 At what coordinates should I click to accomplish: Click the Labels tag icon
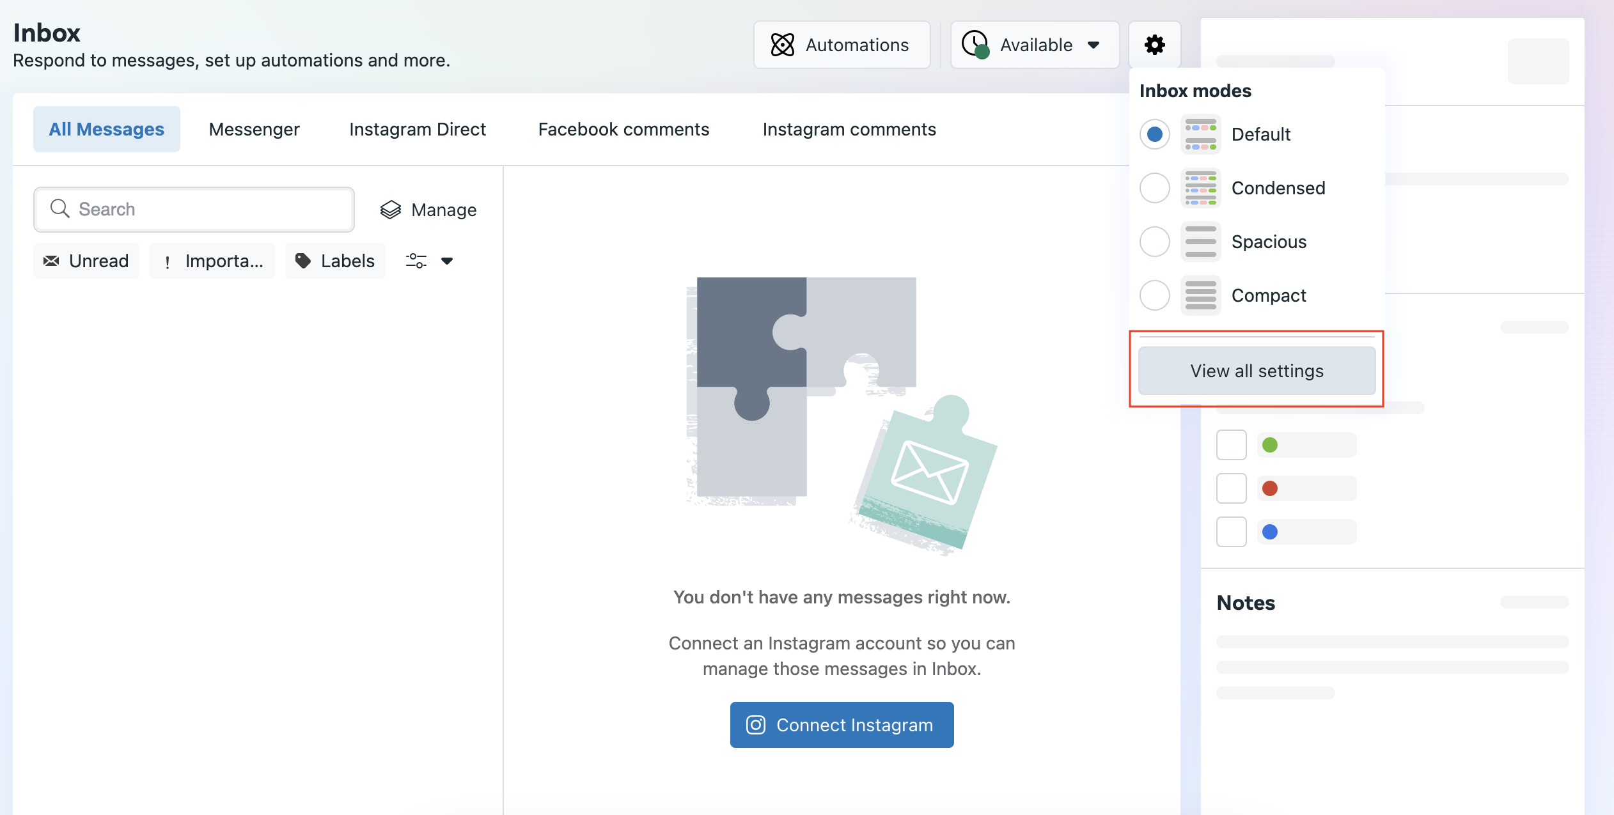point(303,261)
